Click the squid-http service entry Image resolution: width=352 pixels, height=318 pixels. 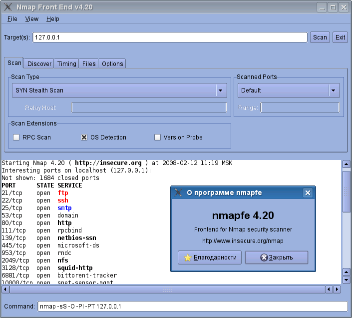click(x=75, y=267)
